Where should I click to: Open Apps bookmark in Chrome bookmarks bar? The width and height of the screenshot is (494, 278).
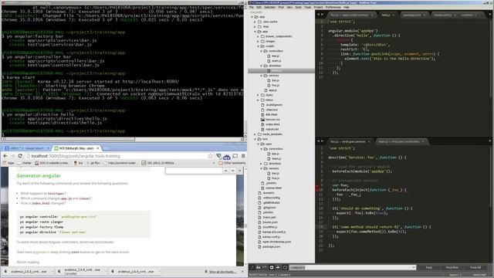click(x=8, y=163)
